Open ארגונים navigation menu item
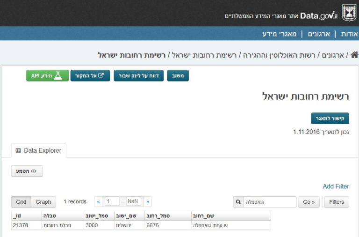This screenshot has width=359, height=237. [x=319, y=34]
